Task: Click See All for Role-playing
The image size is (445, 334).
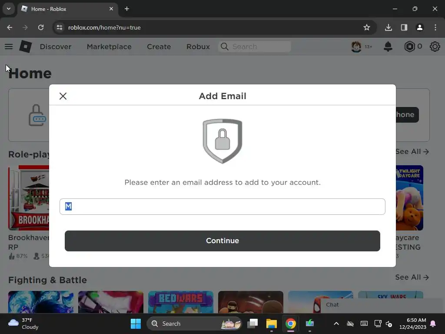Action: point(412,152)
